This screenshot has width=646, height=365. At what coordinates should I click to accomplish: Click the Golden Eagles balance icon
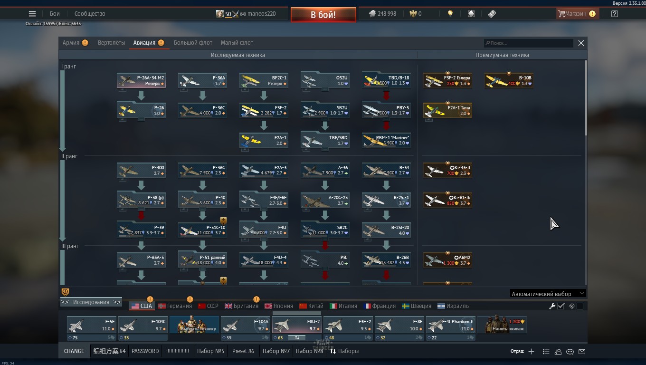[413, 14]
